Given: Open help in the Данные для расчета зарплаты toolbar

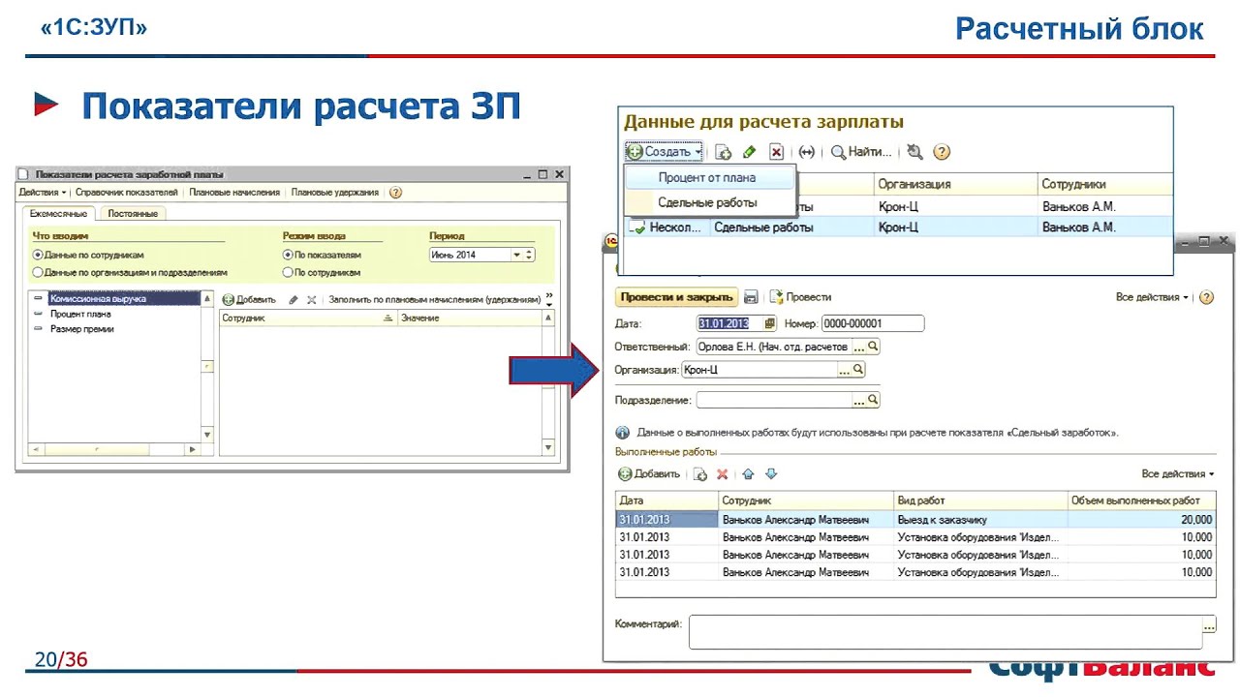Looking at the screenshot, I should point(942,152).
